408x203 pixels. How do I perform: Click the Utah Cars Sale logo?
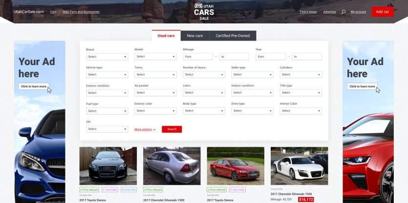(204, 11)
